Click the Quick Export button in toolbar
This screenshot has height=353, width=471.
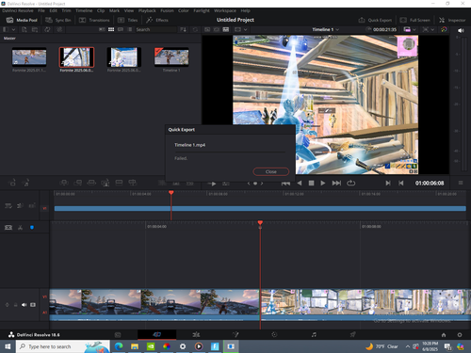click(375, 20)
